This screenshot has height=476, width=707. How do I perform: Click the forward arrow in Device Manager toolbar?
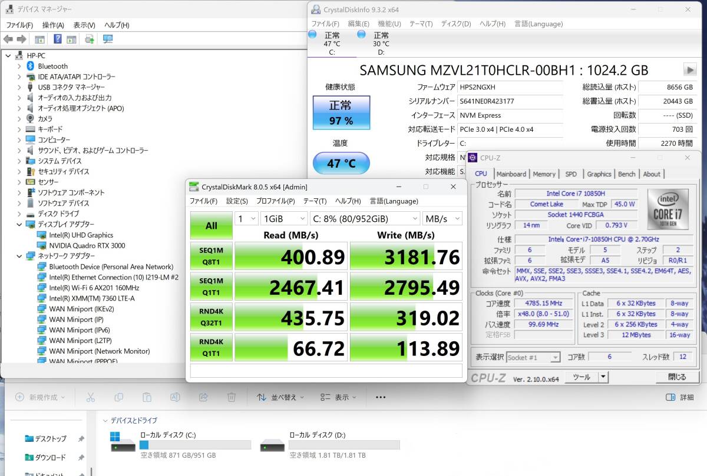(21, 39)
